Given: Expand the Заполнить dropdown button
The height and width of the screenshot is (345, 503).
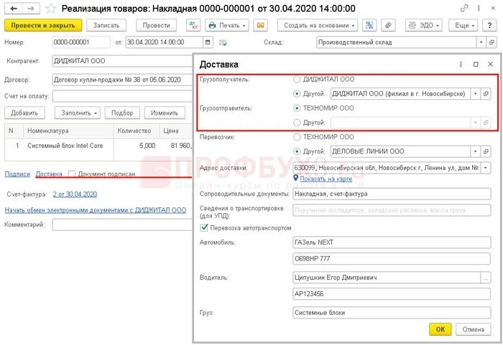Looking at the screenshot, I should pos(78,113).
